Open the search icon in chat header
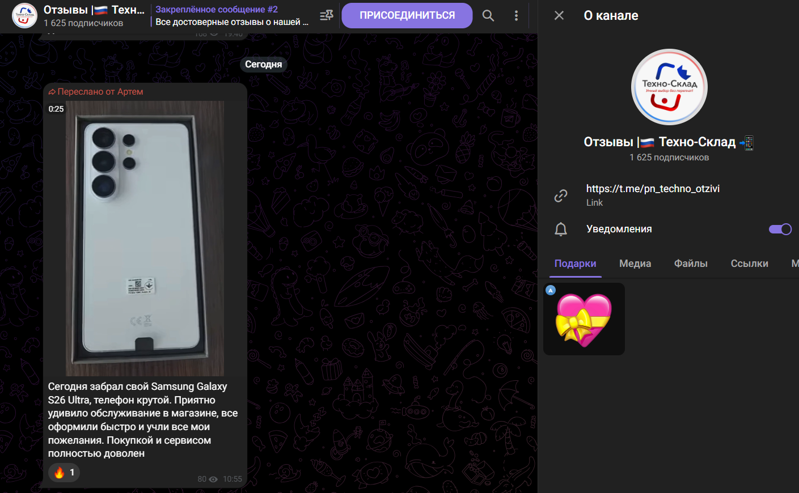The width and height of the screenshot is (799, 493). [488, 16]
